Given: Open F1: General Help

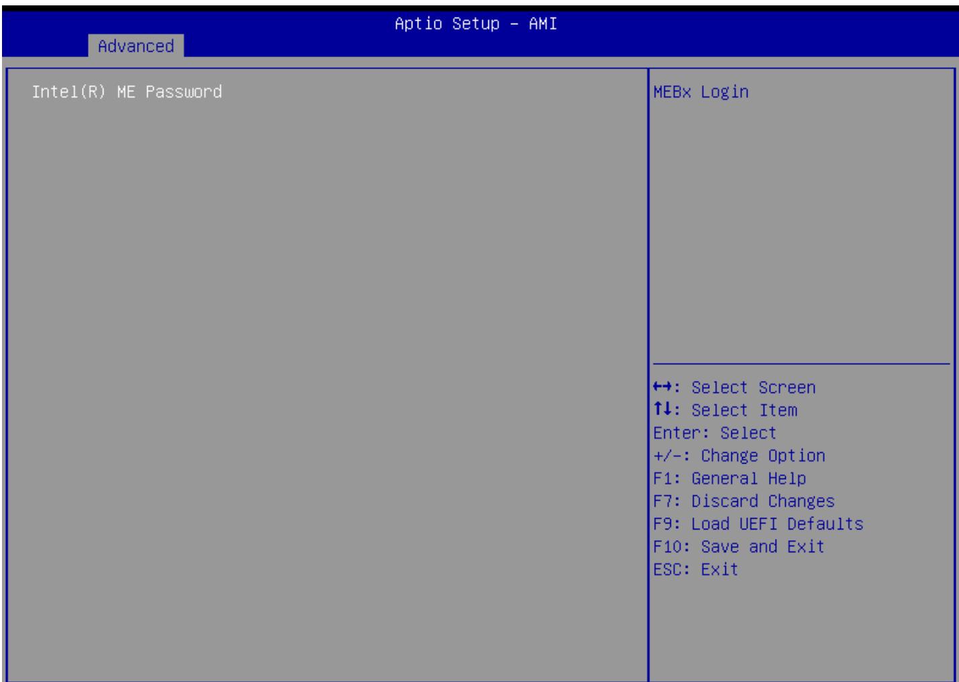Looking at the screenshot, I should 729,478.
